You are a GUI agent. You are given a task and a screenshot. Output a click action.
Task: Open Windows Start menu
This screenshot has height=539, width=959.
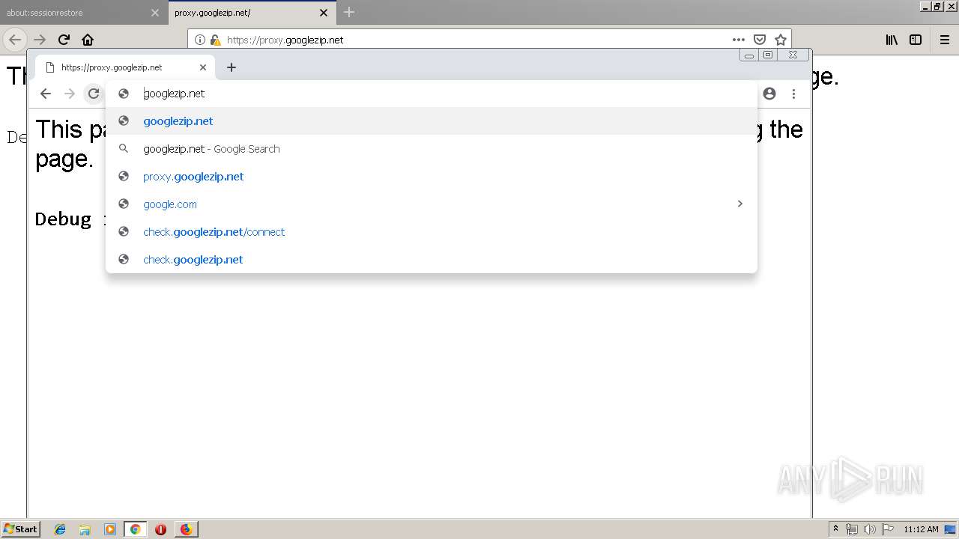pos(20,529)
